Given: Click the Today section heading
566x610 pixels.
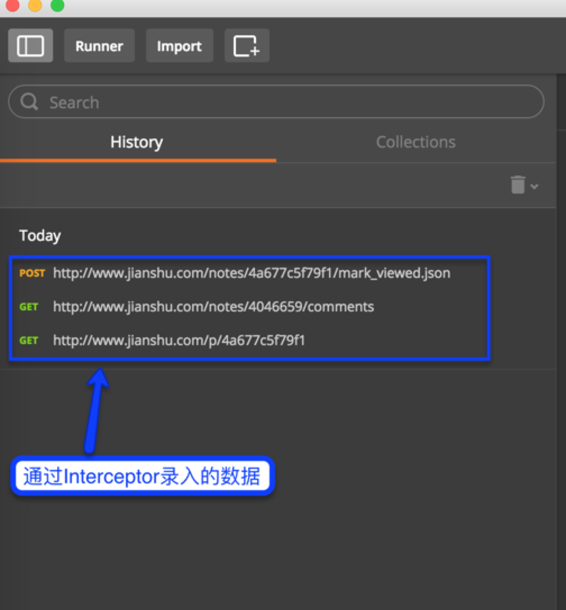Looking at the screenshot, I should pyautogui.click(x=40, y=236).
